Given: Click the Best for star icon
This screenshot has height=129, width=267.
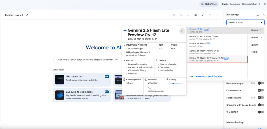Looking at the screenshot, I should pos(124,60).
